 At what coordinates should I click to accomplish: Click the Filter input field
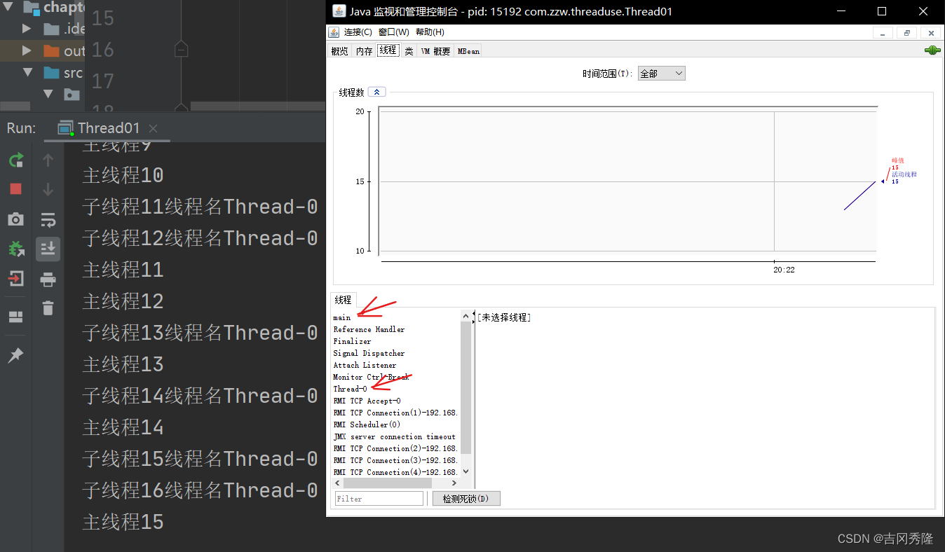379,499
